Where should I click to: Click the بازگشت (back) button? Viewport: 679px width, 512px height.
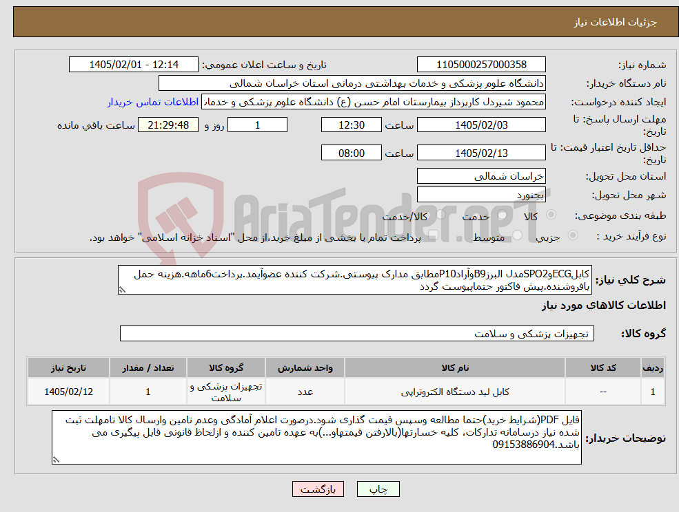tap(318, 489)
